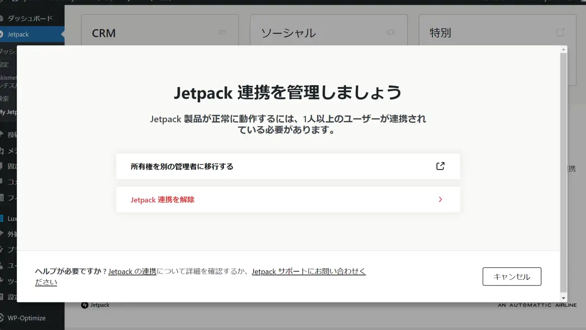Image resolution: width=586 pixels, height=330 pixels.
Task: Click the heading Jetpack 連携を管理しましょう
Action: pos(288,93)
